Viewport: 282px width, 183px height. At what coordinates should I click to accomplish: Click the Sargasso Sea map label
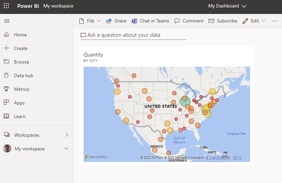tap(236, 134)
